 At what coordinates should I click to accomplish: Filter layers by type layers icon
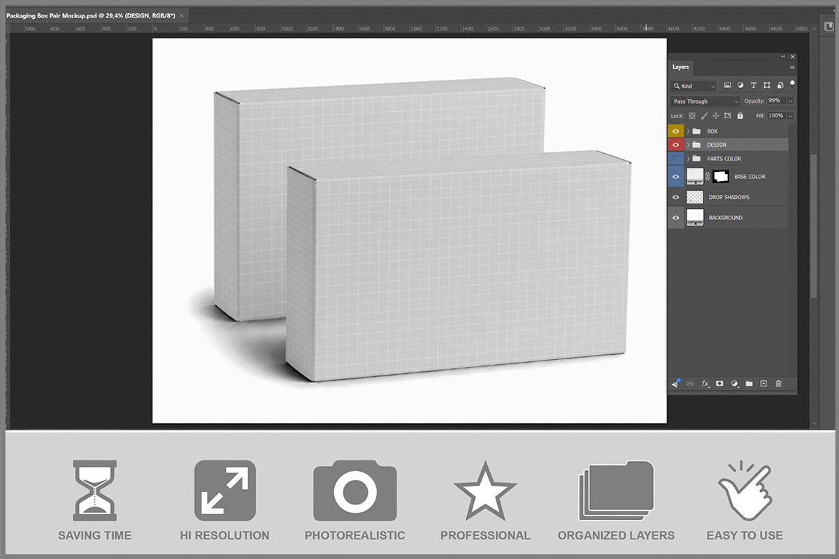click(754, 85)
